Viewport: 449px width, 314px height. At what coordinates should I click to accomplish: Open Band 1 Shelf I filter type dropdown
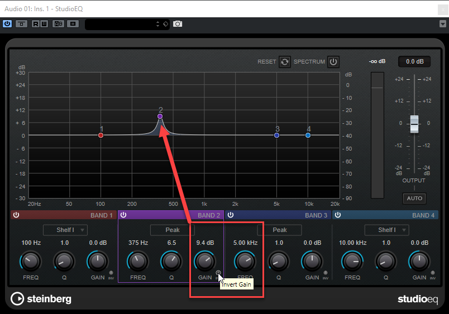[65, 230]
